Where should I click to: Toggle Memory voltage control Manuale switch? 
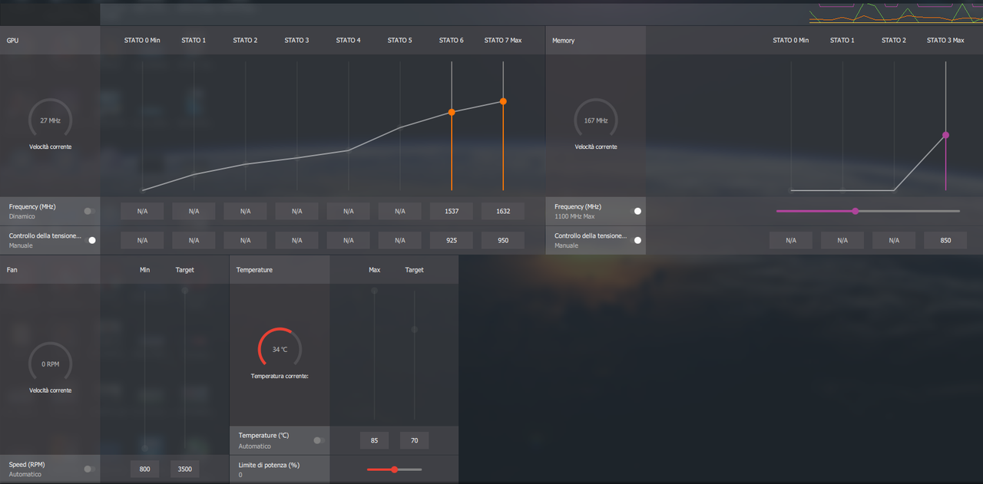[636, 240]
